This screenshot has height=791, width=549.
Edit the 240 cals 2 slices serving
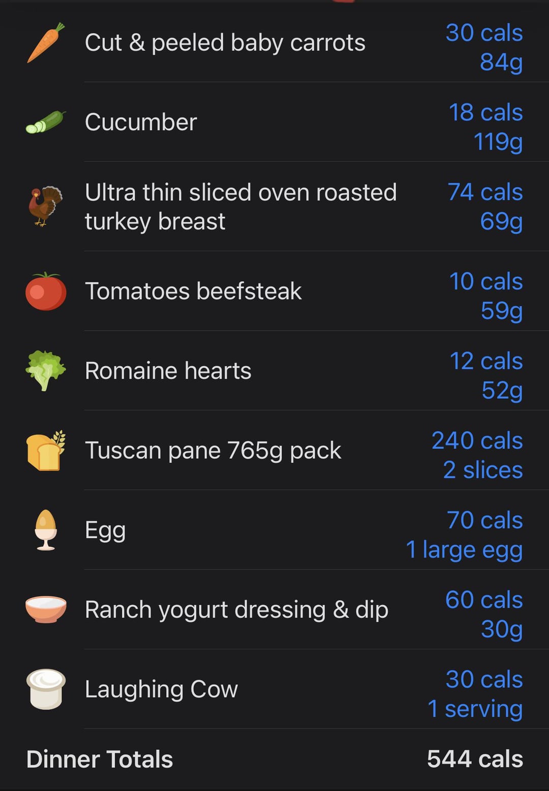point(477,455)
